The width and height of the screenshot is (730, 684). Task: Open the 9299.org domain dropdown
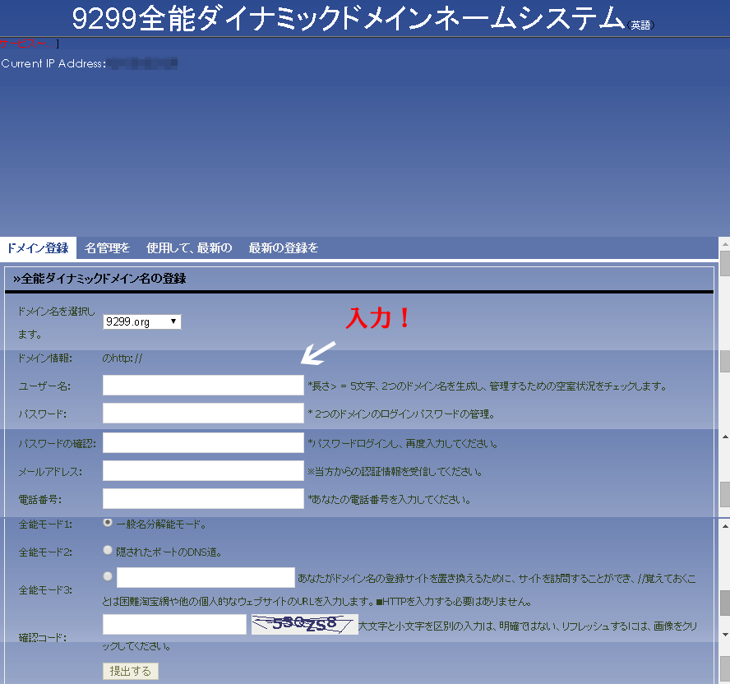[142, 321]
